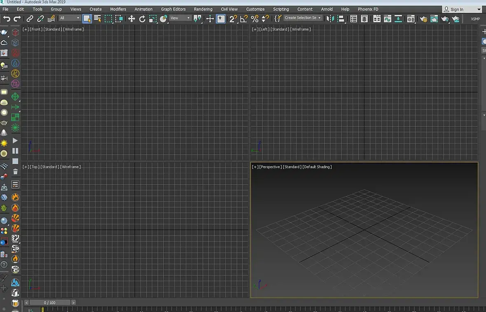Click the 0 / 100 time slider

tap(49, 303)
